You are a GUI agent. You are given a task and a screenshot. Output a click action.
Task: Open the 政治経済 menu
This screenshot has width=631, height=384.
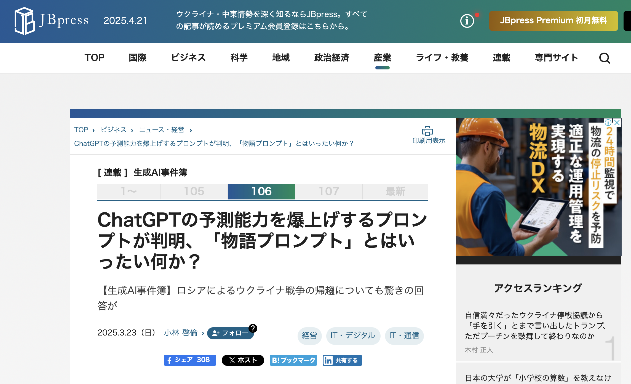332,58
